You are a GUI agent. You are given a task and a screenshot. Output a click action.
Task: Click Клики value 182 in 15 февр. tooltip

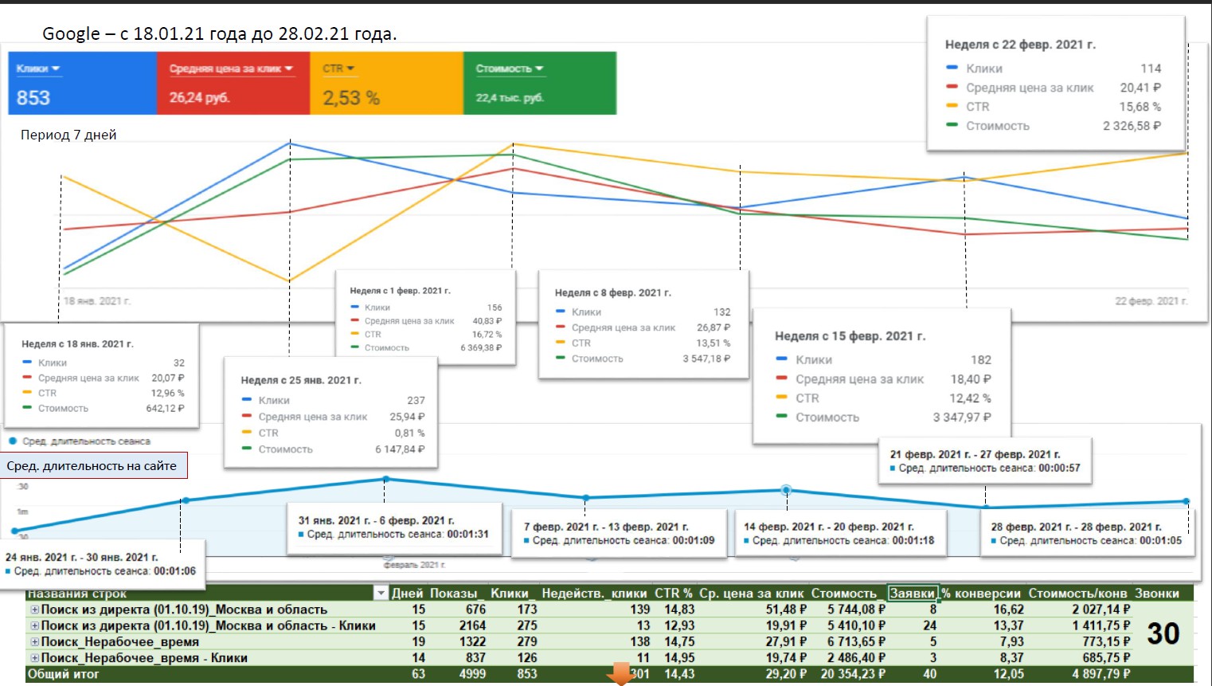point(981,360)
